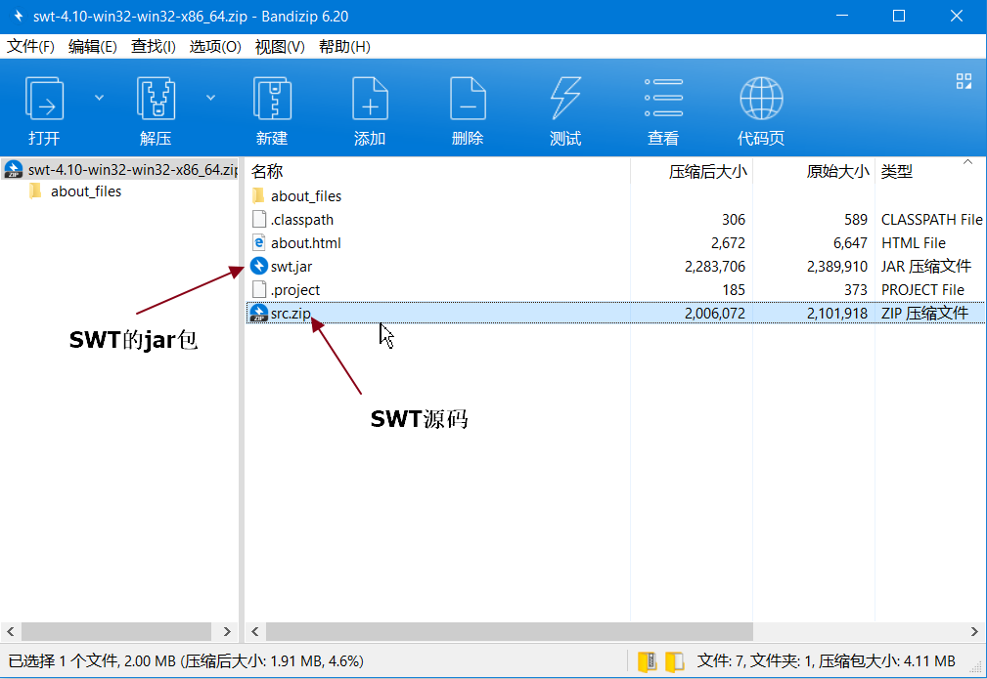
Task: Click the Bandizip app icon in title bar
Action: point(19,16)
